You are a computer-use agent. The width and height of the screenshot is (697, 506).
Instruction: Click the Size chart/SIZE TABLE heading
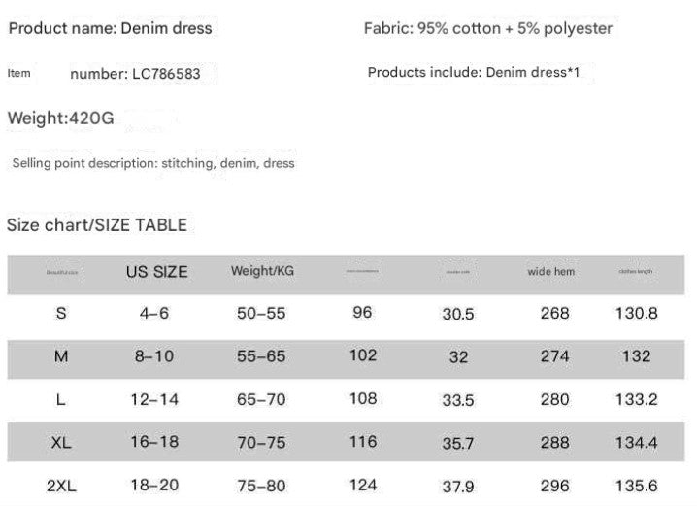[97, 225]
